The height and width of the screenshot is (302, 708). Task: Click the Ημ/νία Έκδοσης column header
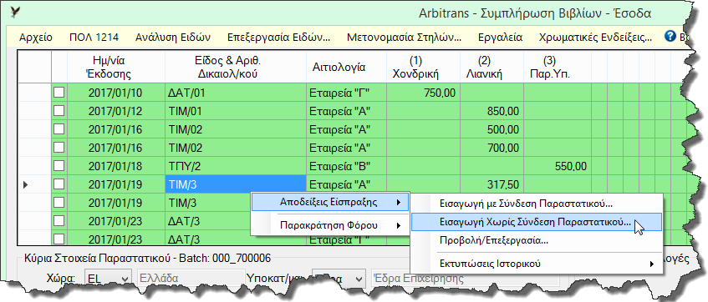point(116,67)
